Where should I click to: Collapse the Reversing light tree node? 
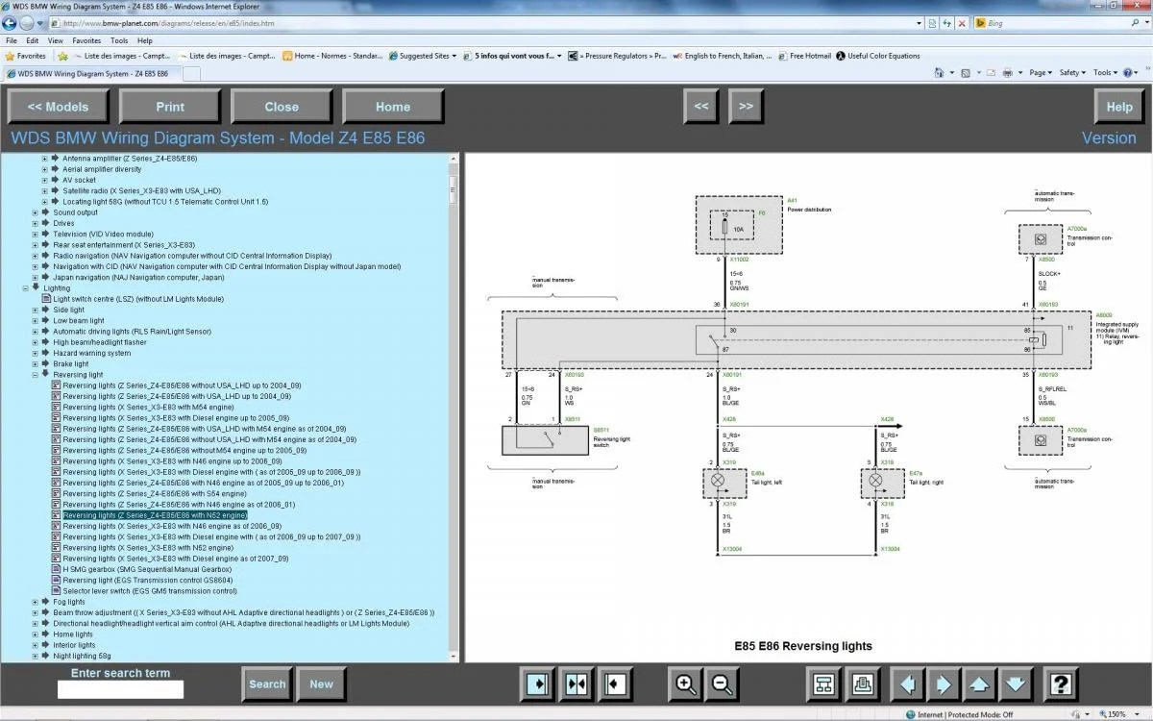36,375
